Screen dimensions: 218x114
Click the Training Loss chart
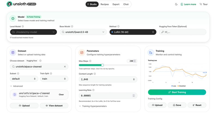177,73
